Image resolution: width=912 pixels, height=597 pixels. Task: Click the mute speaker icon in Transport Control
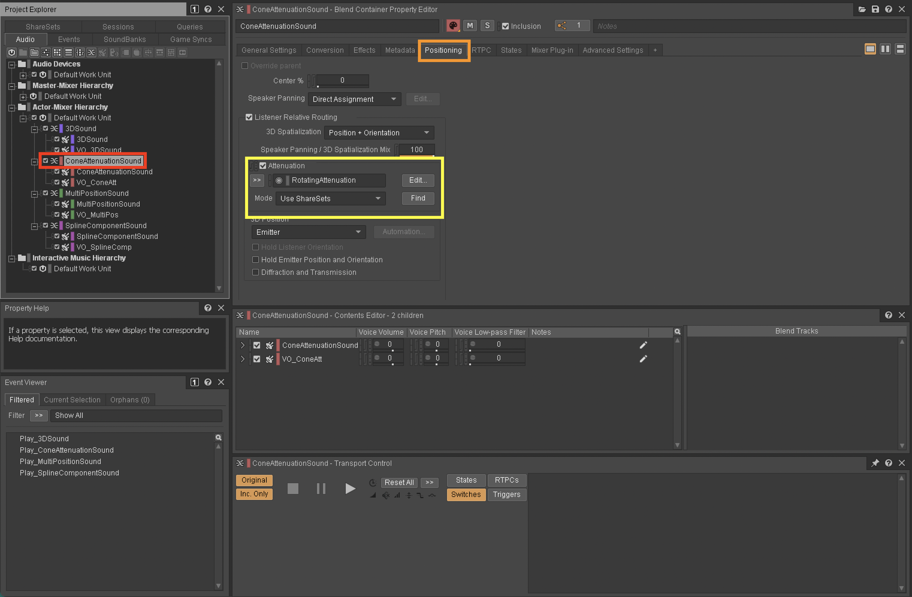pyautogui.click(x=386, y=495)
